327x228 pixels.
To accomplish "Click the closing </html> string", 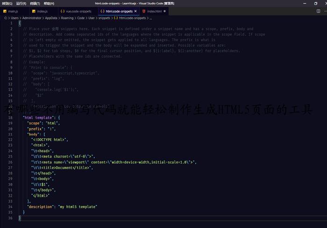I will coord(41,196).
